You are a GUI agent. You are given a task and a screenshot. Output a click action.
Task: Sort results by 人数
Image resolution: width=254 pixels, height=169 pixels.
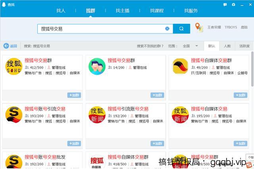[x=227, y=46]
